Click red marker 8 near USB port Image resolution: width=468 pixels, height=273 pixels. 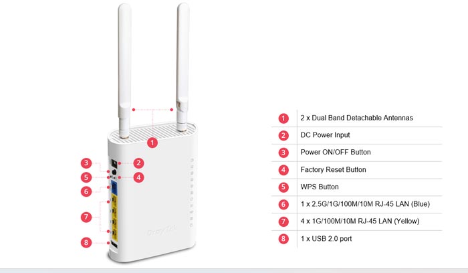pyautogui.click(x=86, y=242)
